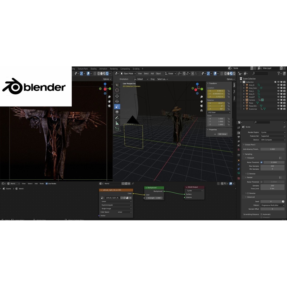
Task: Click Edit Value button
Action: click(222, 134)
